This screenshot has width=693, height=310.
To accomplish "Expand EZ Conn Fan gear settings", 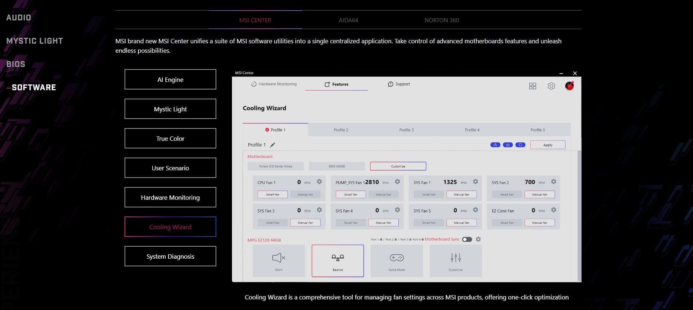I will coord(553,210).
